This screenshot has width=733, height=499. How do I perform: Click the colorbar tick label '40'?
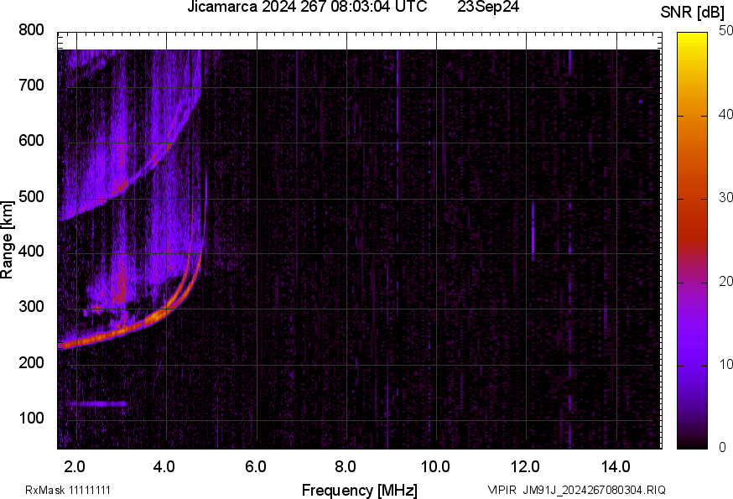[x=725, y=114]
